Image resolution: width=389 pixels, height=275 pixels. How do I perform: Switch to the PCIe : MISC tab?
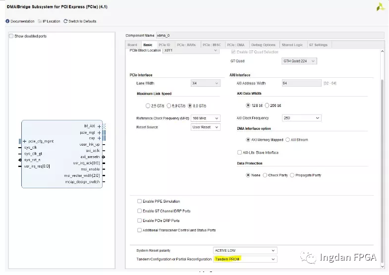212,45
